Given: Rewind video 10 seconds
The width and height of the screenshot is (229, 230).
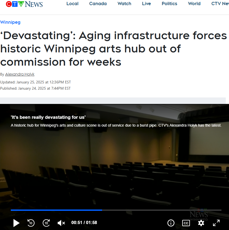Looking at the screenshot, I should (31, 223).
